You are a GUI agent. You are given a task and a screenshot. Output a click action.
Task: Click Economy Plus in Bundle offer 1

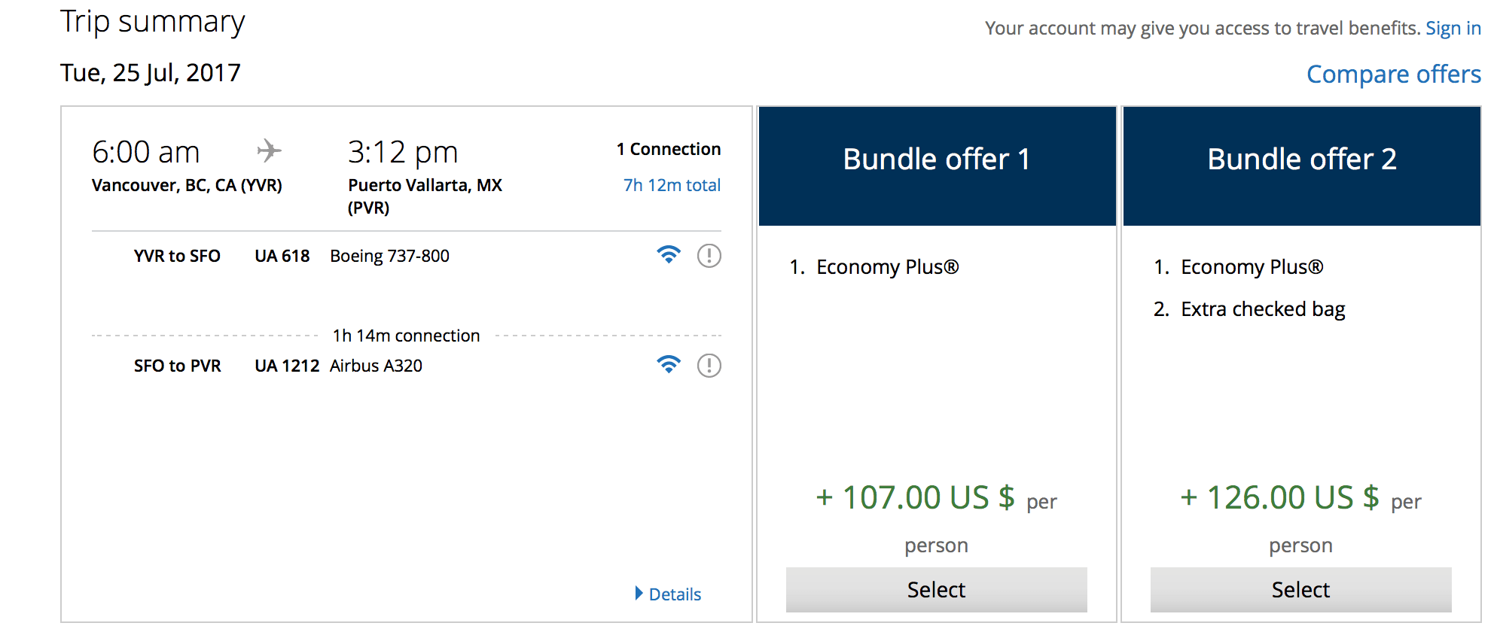887,267
